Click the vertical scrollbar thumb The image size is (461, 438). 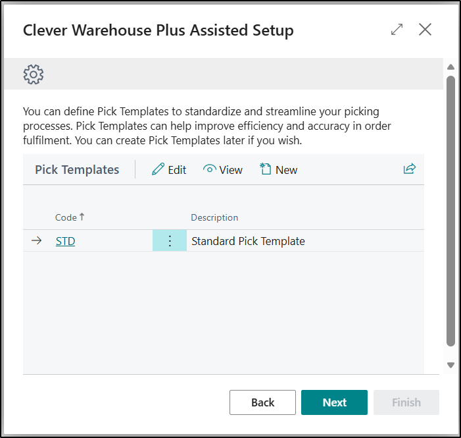(x=450, y=211)
